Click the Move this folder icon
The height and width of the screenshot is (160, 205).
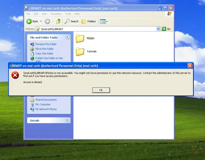[x=32, y=49]
